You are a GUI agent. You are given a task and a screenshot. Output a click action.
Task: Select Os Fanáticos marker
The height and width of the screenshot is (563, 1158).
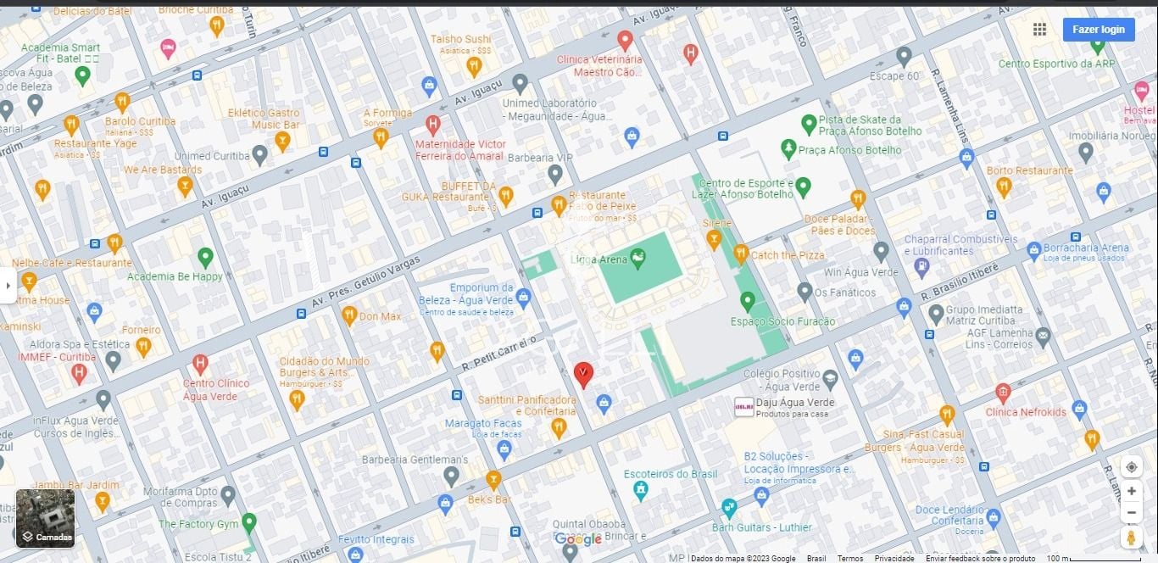point(805,293)
